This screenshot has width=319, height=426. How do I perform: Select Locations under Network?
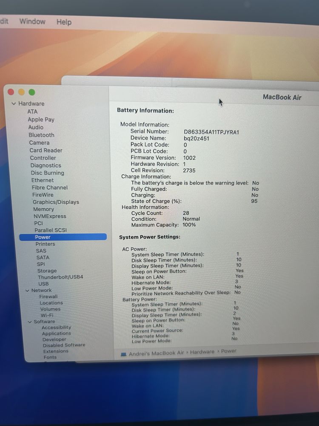(x=51, y=302)
